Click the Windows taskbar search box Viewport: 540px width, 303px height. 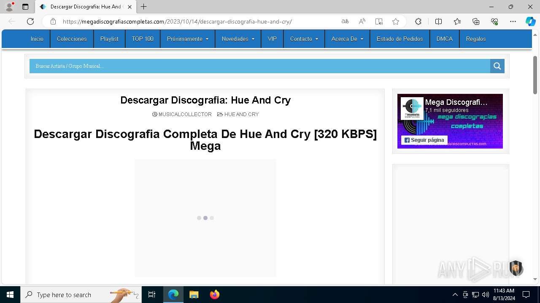(81, 295)
